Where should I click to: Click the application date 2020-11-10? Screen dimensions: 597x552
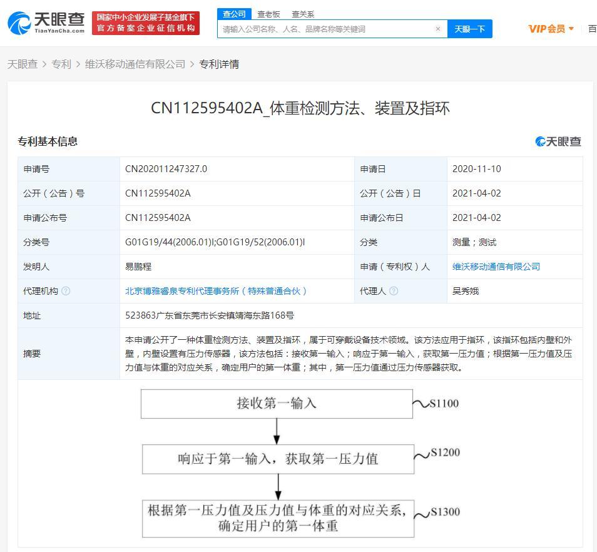[x=477, y=169]
